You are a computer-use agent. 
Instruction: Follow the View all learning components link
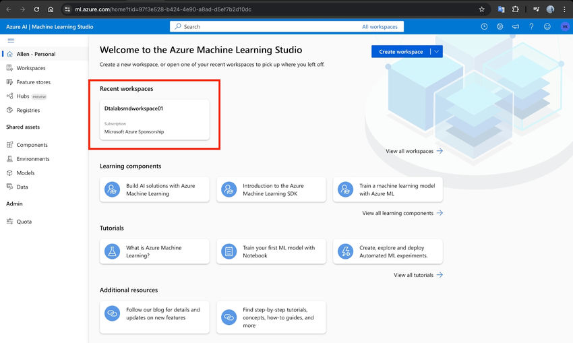[402, 213]
